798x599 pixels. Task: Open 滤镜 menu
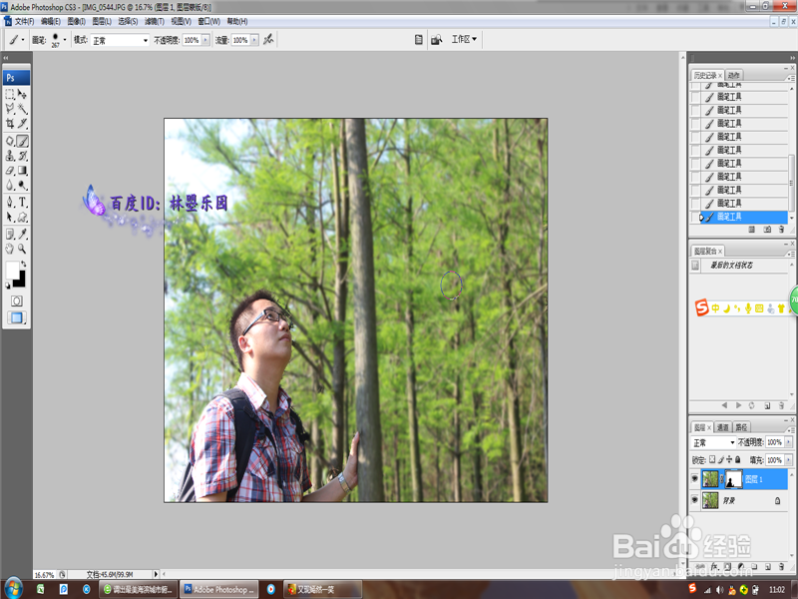click(155, 21)
